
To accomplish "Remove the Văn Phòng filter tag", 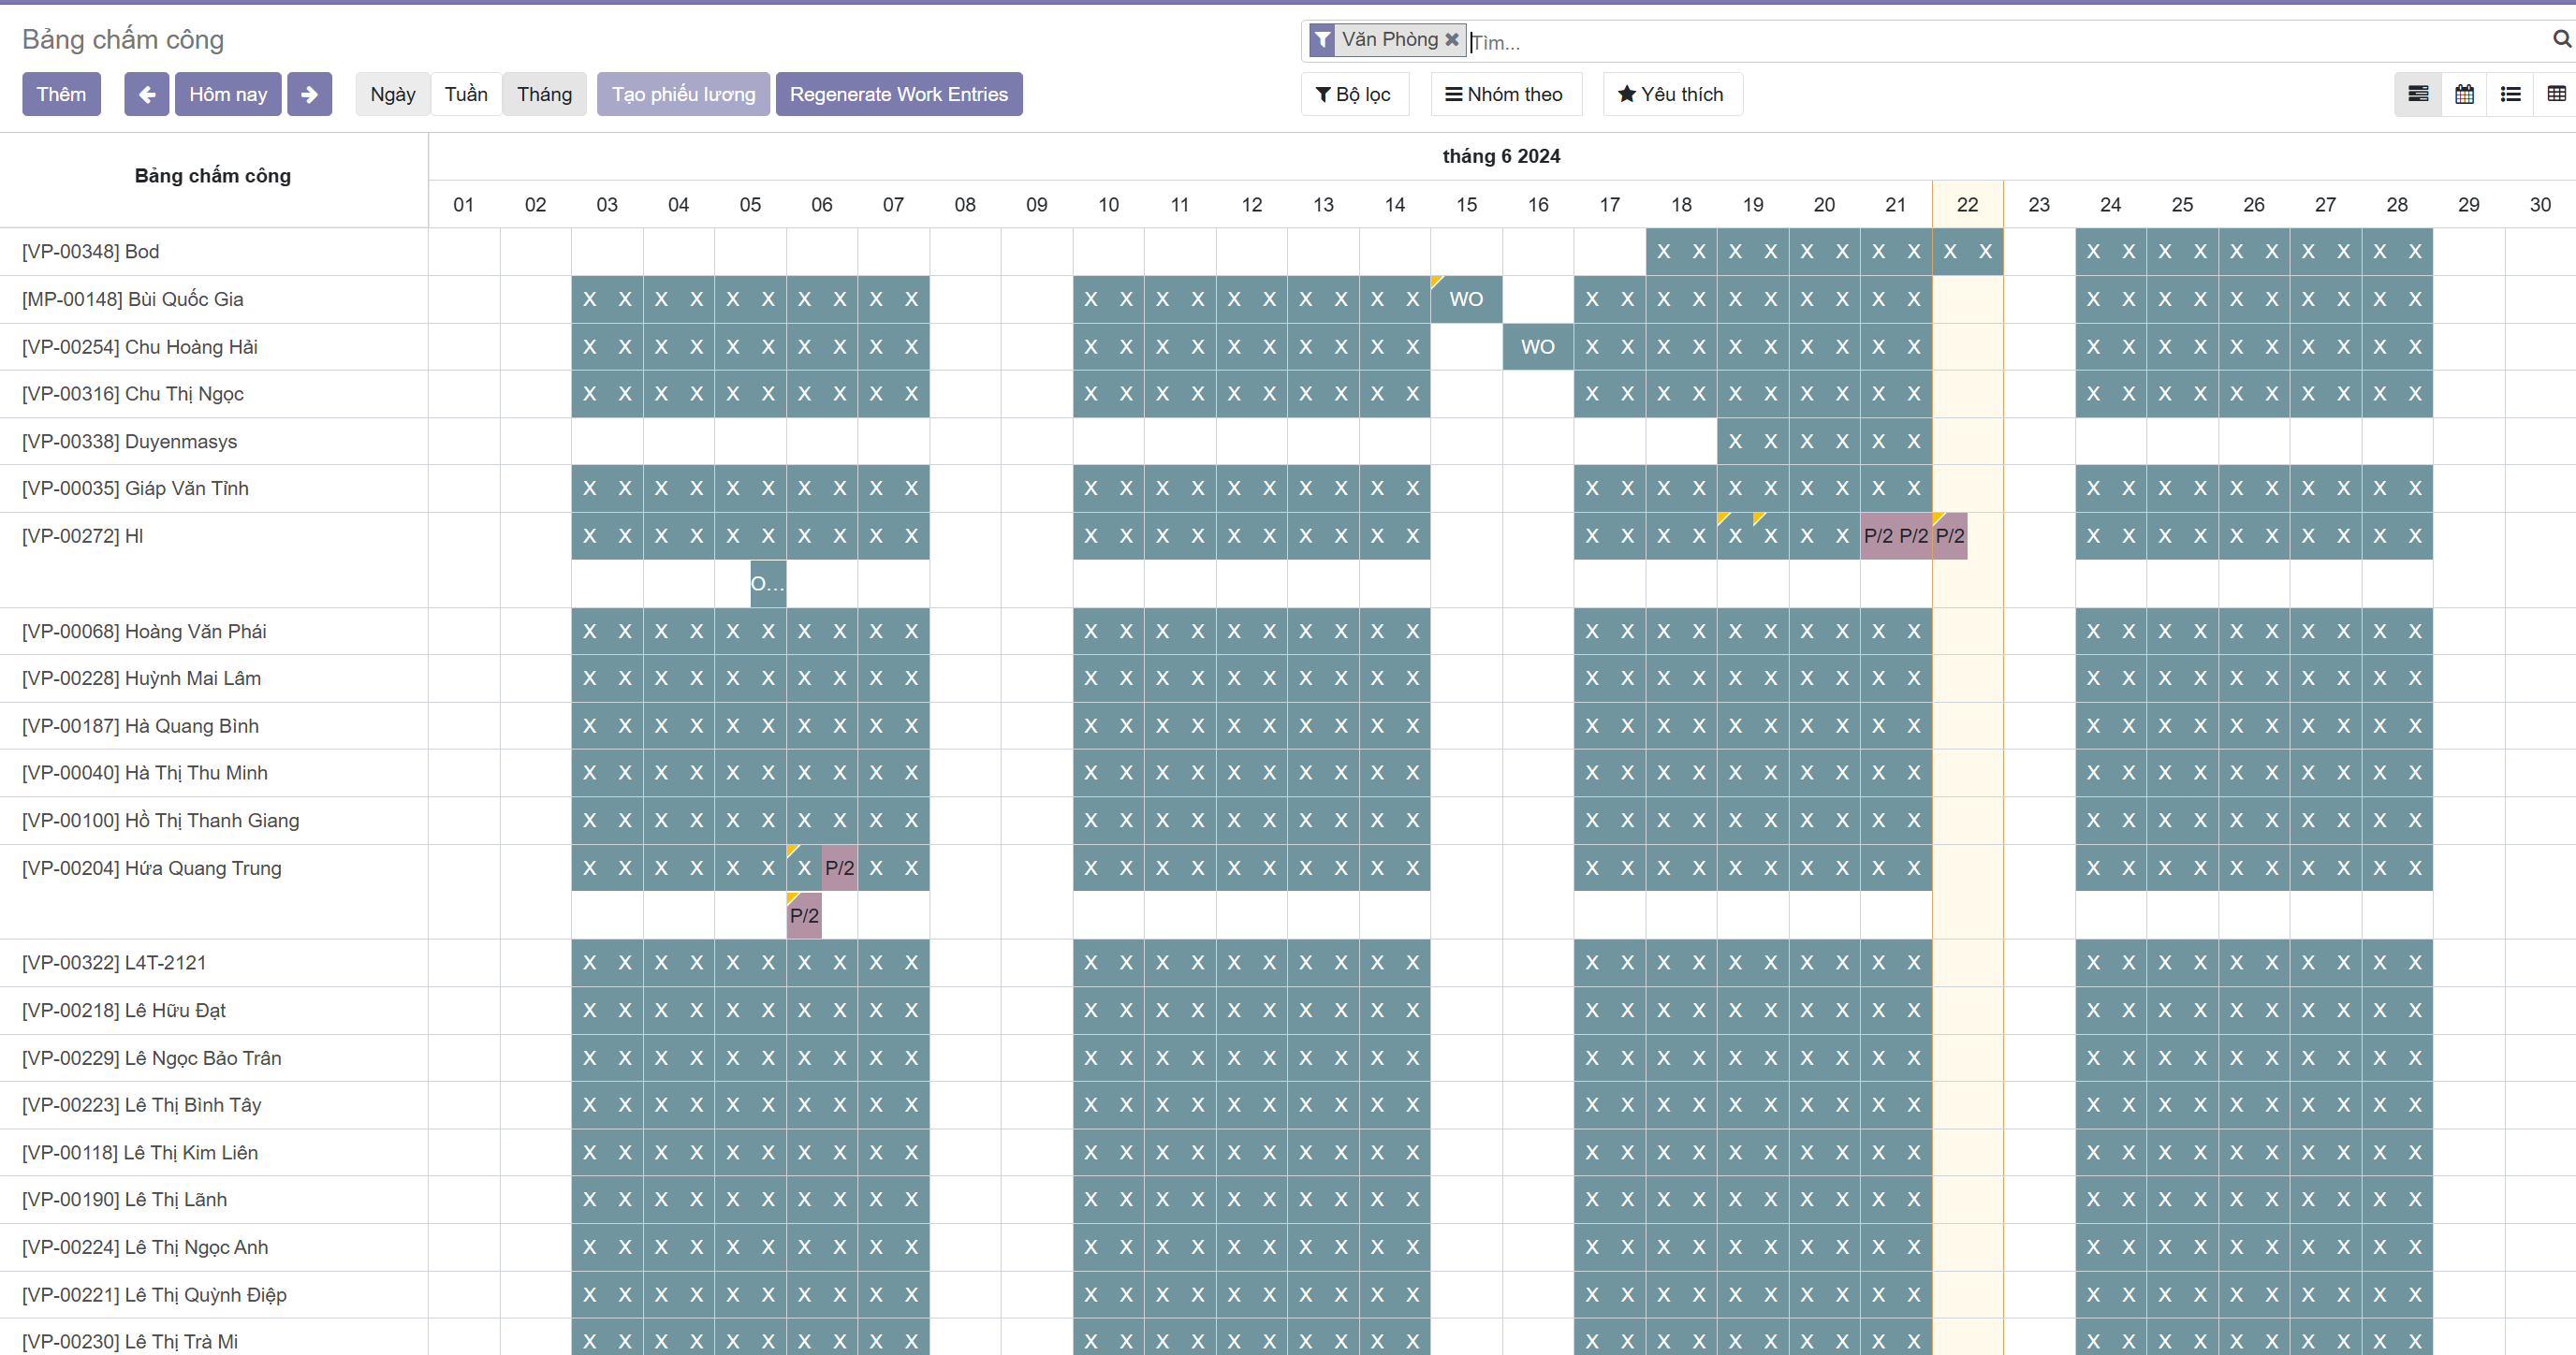I will (x=1452, y=39).
